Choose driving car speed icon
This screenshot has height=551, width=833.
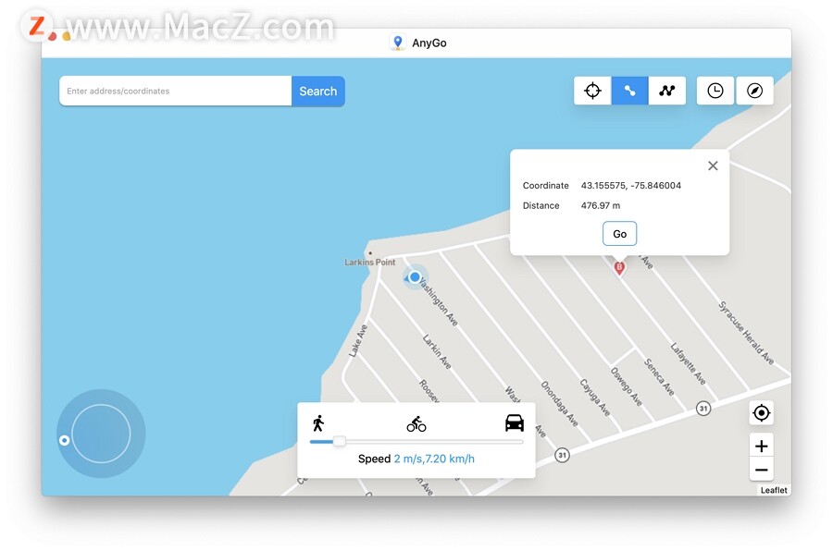click(515, 423)
